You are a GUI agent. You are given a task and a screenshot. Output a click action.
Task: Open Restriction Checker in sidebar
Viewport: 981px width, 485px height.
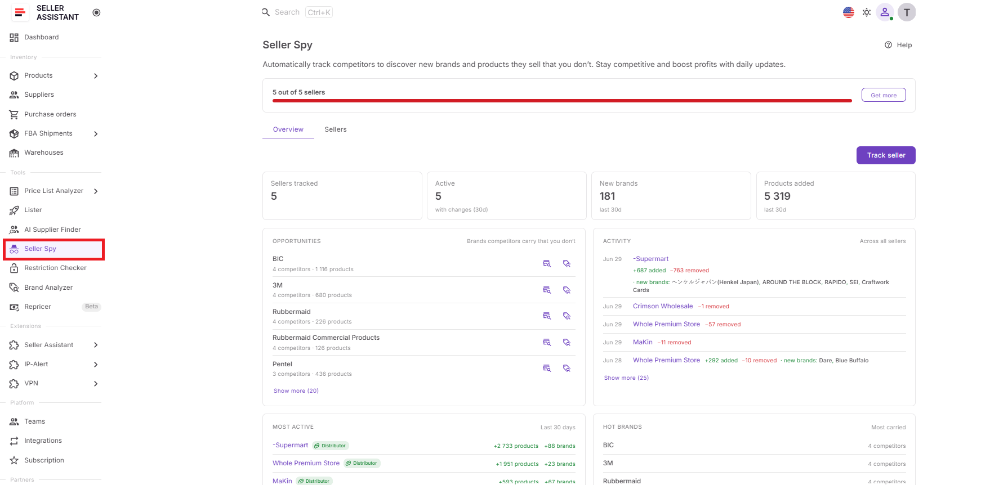[54, 268]
